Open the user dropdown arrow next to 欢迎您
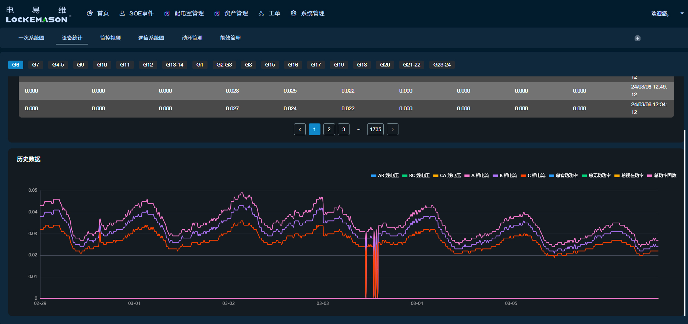 coord(682,13)
